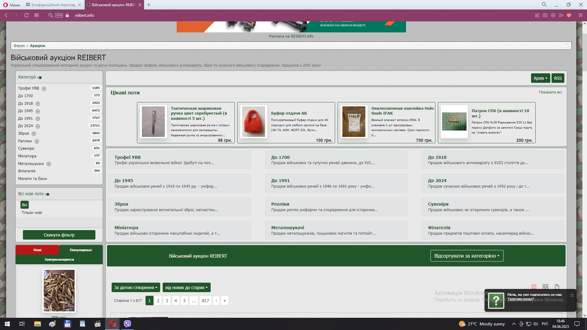The width and height of the screenshot is (587, 330).
Task: Open the За датою створення dropdown
Action: pos(136,288)
